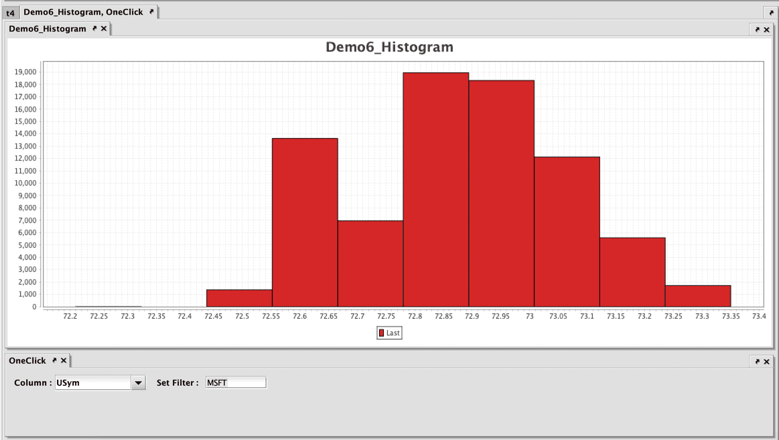The width and height of the screenshot is (779, 440).
Task: Close the Demo6_Histogram tab
Action: pyautogui.click(x=104, y=29)
